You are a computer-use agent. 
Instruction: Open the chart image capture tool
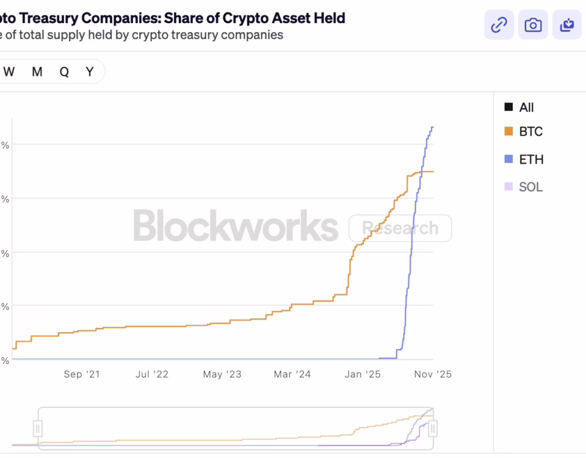click(x=533, y=24)
